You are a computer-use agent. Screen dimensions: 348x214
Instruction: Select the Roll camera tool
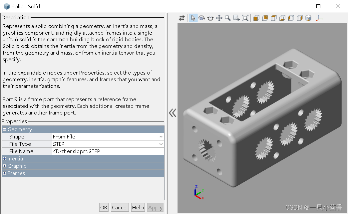210,18
